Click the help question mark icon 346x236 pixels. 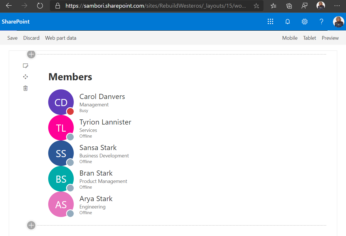pos(321,22)
